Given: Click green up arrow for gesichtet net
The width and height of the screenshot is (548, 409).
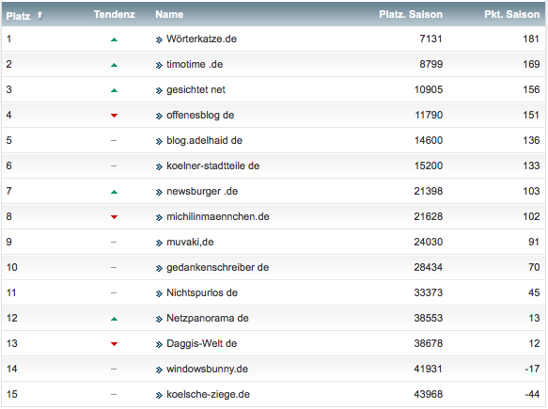Looking at the screenshot, I should click(x=114, y=90).
